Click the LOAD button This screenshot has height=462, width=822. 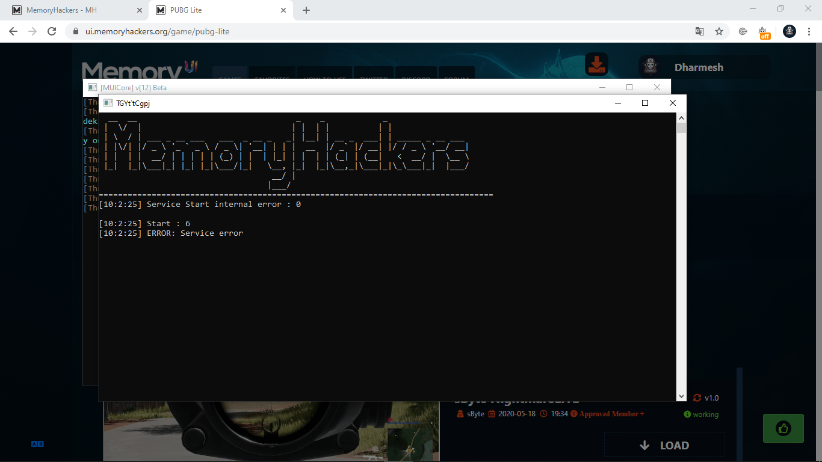pos(664,445)
